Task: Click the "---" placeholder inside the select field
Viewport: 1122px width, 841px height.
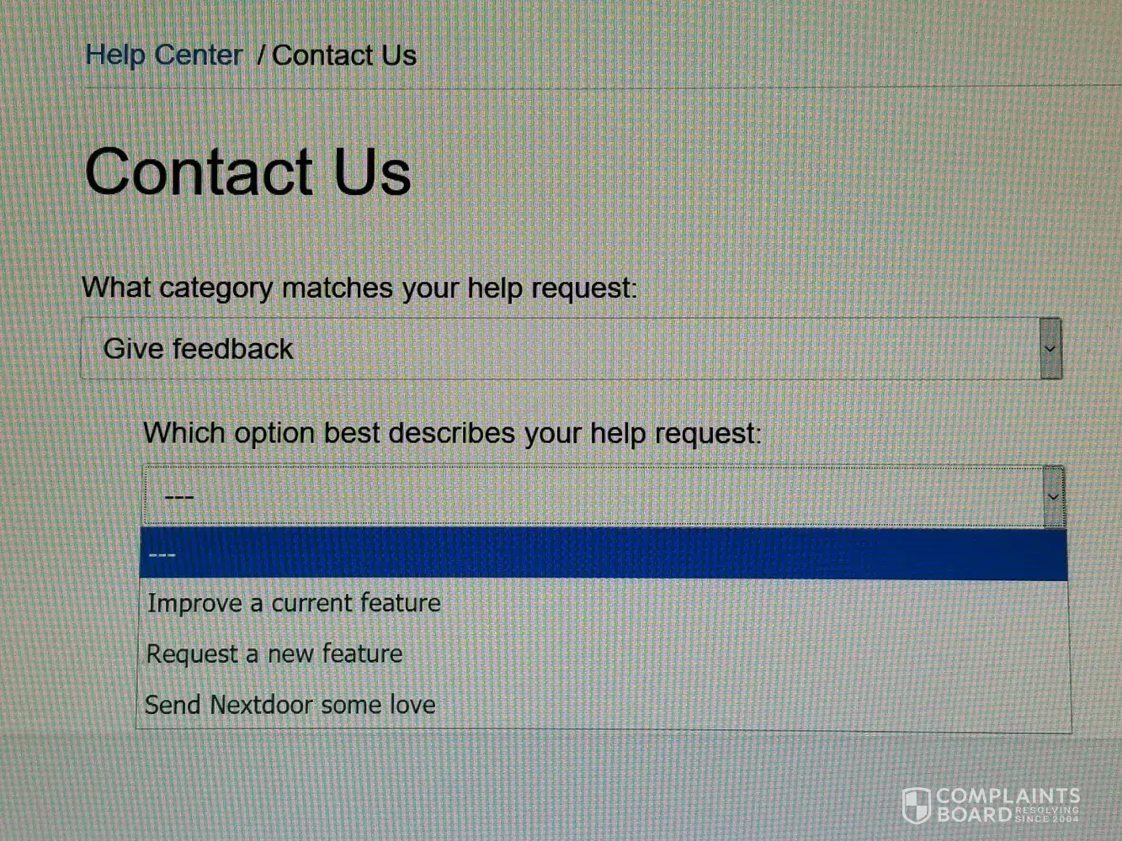Action: pos(179,497)
